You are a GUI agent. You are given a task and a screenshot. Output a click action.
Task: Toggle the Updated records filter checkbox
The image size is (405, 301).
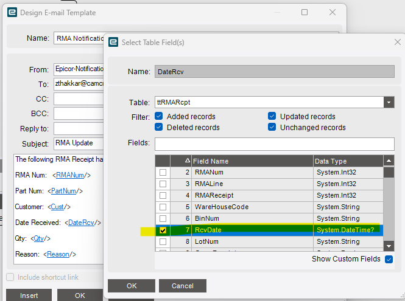pyautogui.click(x=272, y=116)
